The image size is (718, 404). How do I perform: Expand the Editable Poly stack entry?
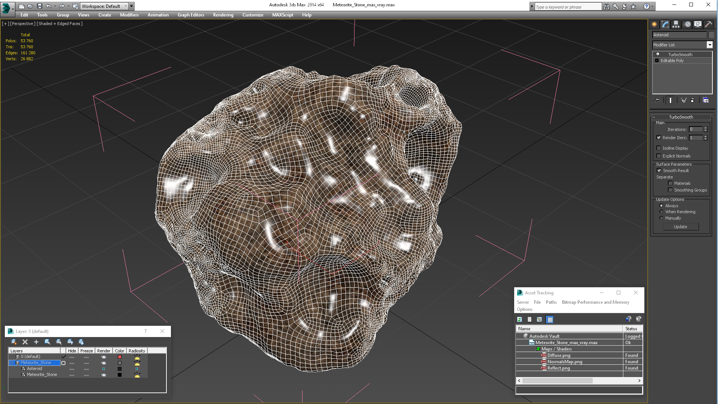[x=657, y=61]
